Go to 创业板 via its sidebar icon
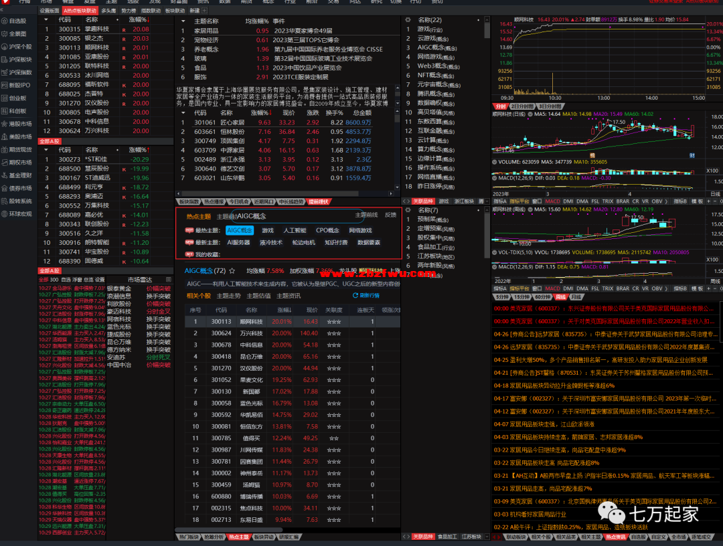723x546 pixels. (5, 98)
